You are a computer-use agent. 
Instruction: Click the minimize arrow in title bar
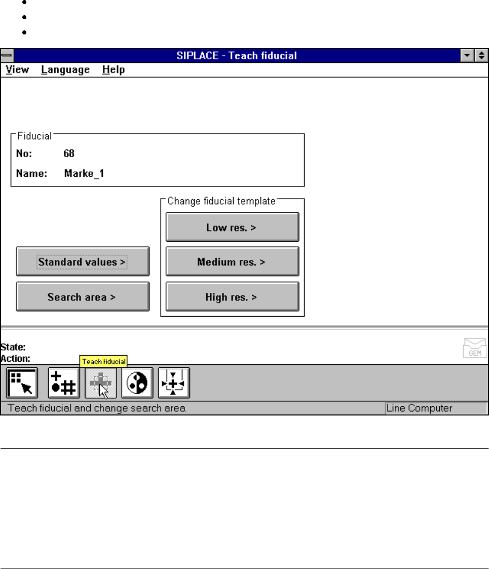pos(467,56)
